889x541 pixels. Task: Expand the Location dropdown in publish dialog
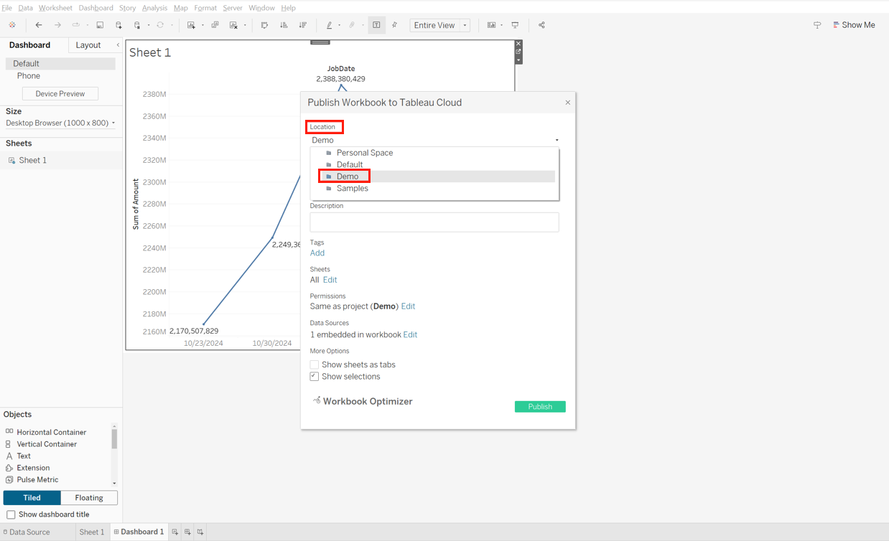[x=557, y=140]
